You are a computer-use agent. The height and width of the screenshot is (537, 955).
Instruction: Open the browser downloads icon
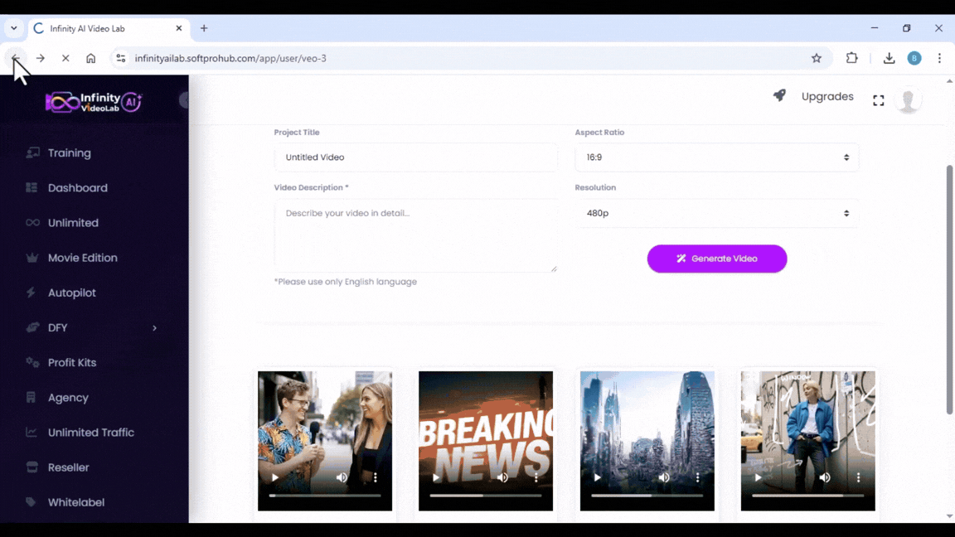tap(889, 58)
